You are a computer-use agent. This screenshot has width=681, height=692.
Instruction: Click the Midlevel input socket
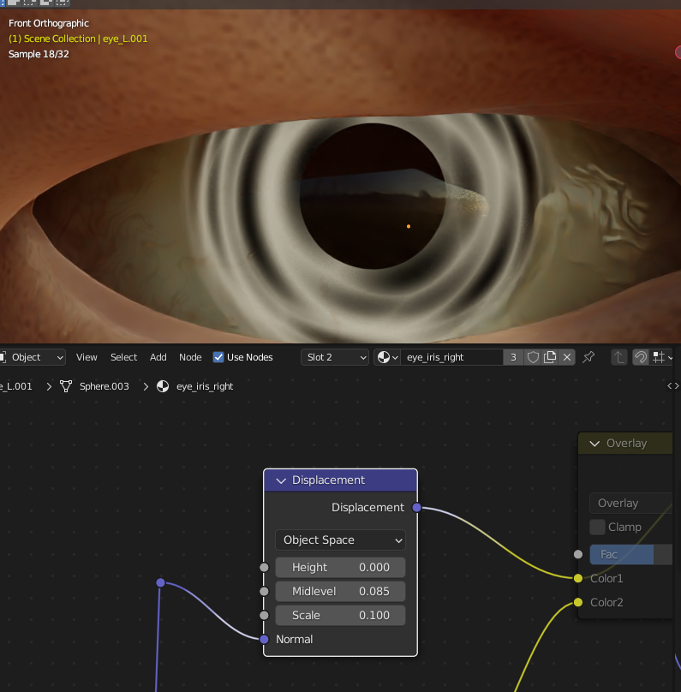(264, 592)
